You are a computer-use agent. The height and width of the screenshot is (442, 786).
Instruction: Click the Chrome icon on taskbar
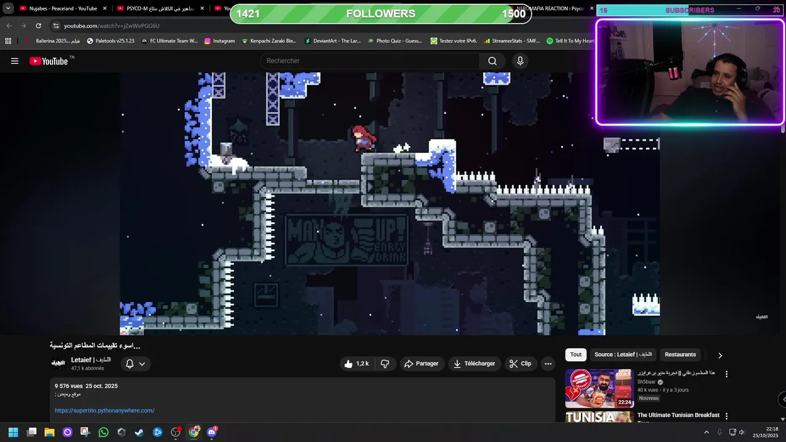click(x=193, y=432)
